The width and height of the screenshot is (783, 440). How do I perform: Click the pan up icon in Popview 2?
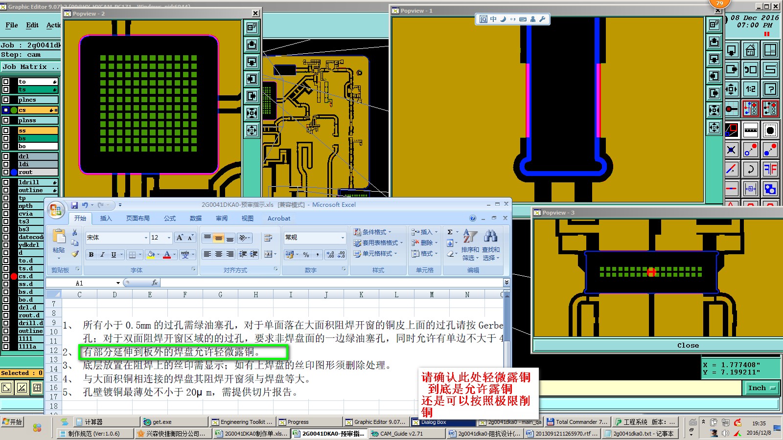click(252, 44)
